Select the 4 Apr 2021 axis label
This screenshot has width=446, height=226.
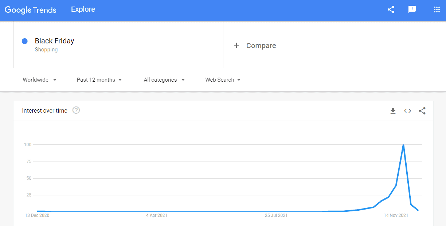[x=157, y=215]
